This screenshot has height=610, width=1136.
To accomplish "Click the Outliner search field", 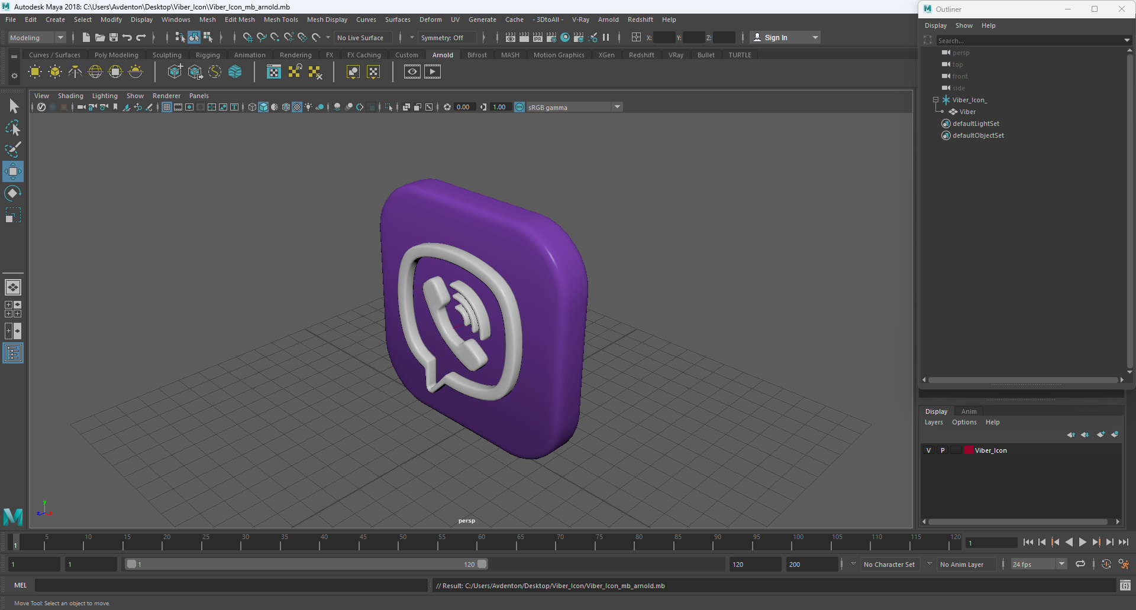I will (1029, 41).
